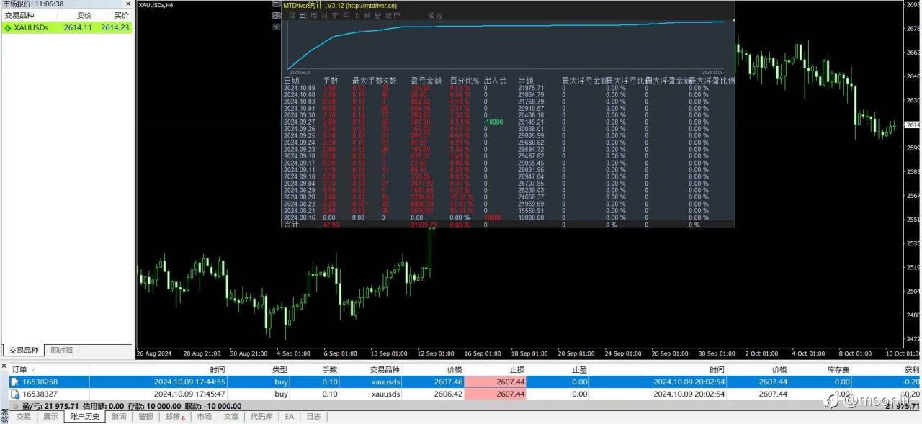Image resolution: width=922 pixels, height=424 pixels.
Task: Click the 路径 option in MTDriver header
Action: click(x=435, y=15)
